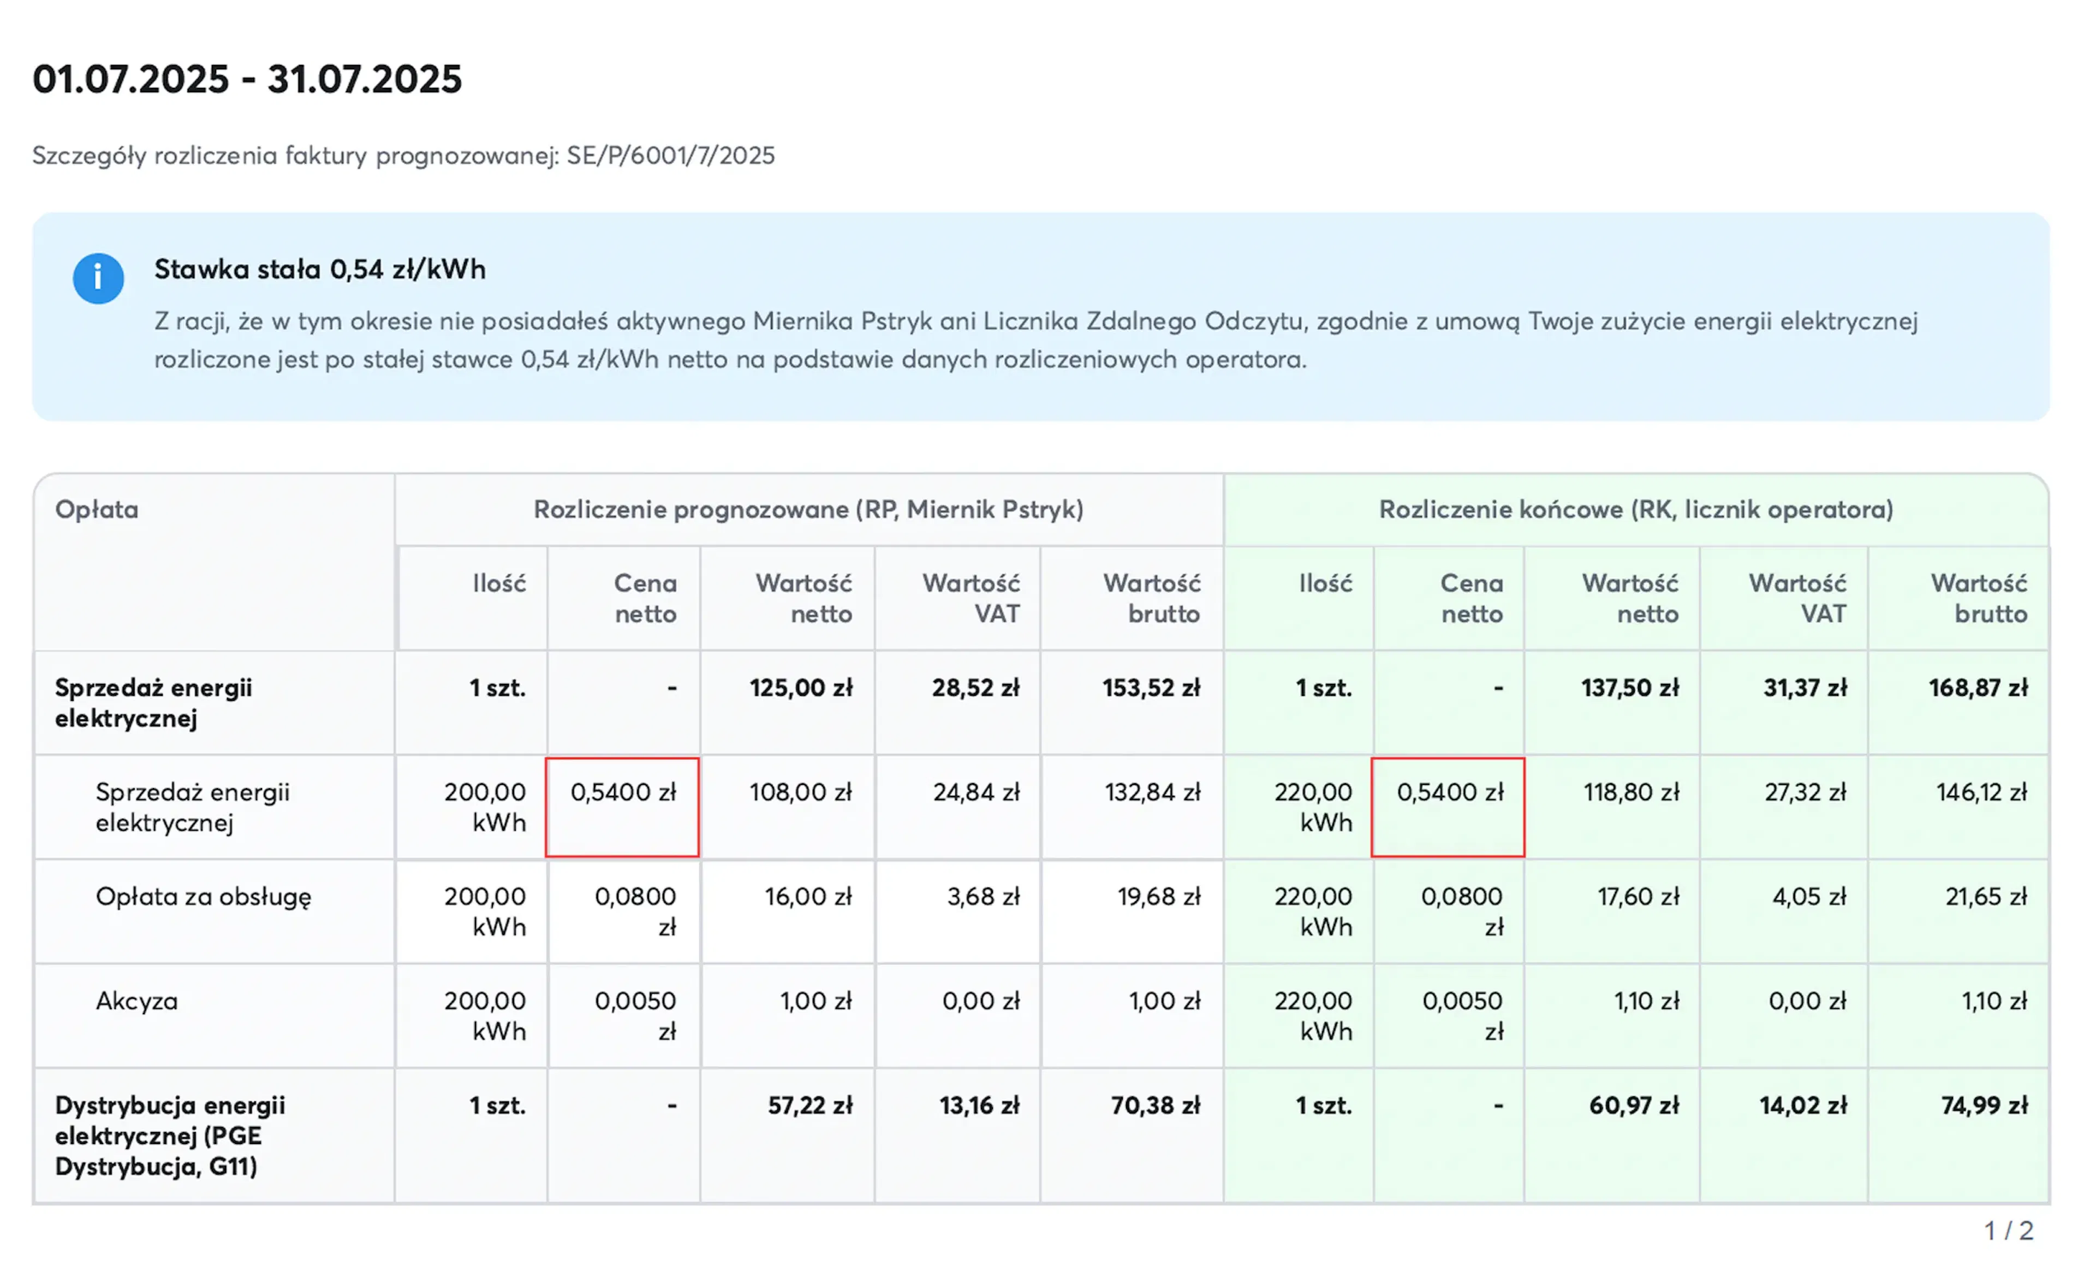Click the 168,87 zł gross total value
This screenshot has height=1281, width=2096.
click(x=1978, y=688)
